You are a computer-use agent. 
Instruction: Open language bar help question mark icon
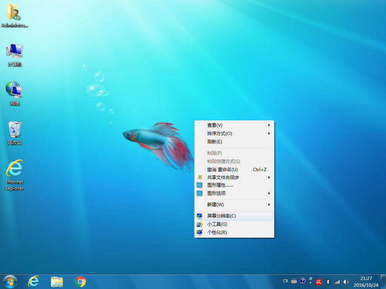pyautogui.click(x=302, y=281)
